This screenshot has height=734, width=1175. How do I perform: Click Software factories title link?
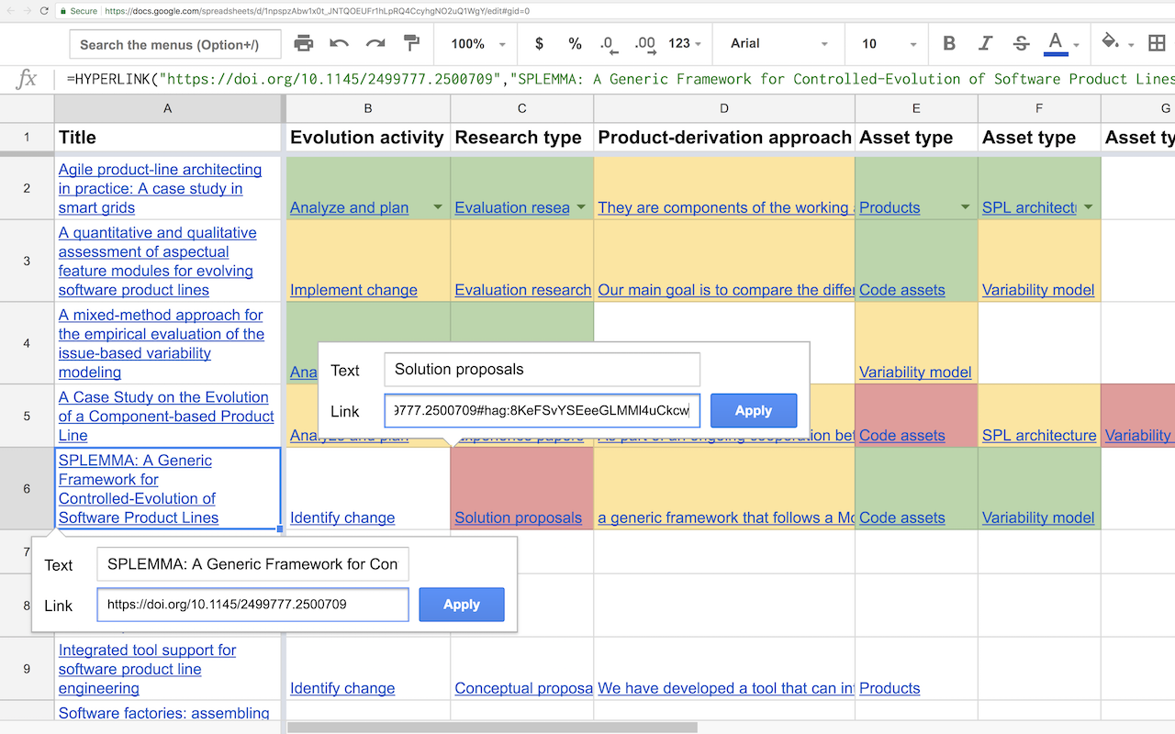tap(164, 713)
